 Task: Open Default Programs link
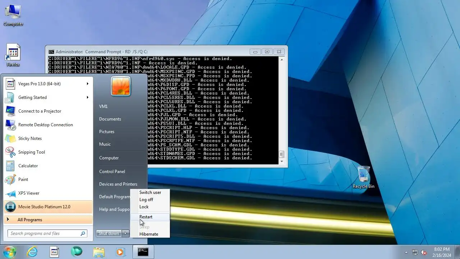click(114, 197)
